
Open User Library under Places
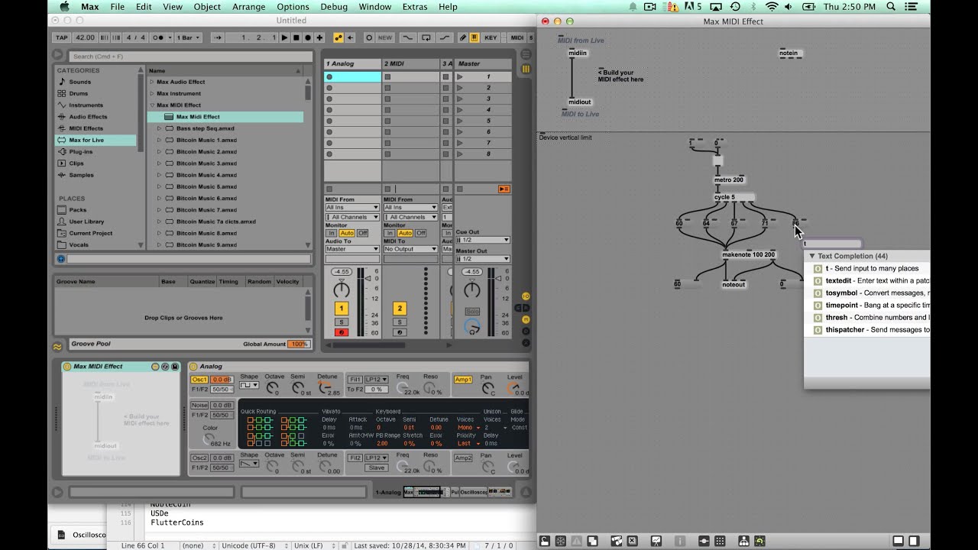86,222
